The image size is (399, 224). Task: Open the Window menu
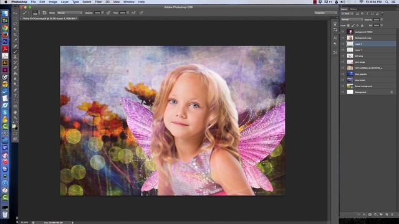tap(129, 2)
